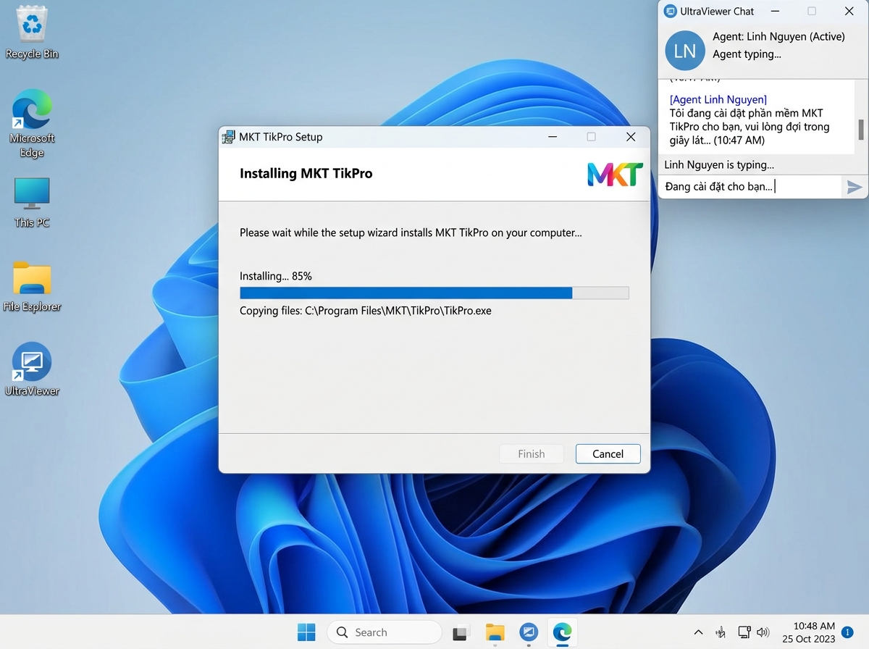This screenshot has height=649, width=869.
Task: Click the taskbar Search box
Action: [384, 632]
